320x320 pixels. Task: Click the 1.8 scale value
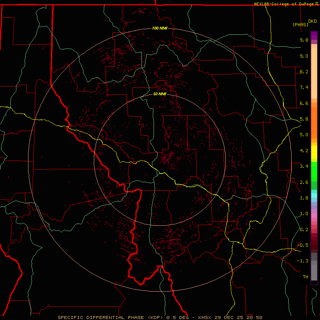tap(304, 198)
